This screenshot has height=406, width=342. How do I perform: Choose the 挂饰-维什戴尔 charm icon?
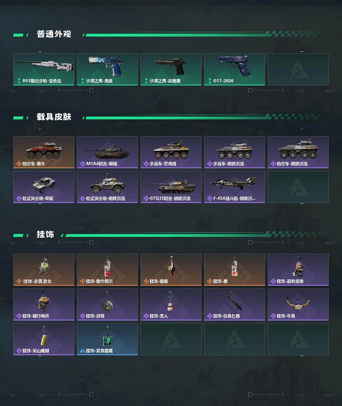[x=107, y=266]
